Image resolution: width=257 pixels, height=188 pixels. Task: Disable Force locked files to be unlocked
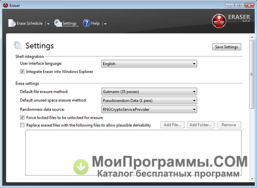[x=22, y=118]
